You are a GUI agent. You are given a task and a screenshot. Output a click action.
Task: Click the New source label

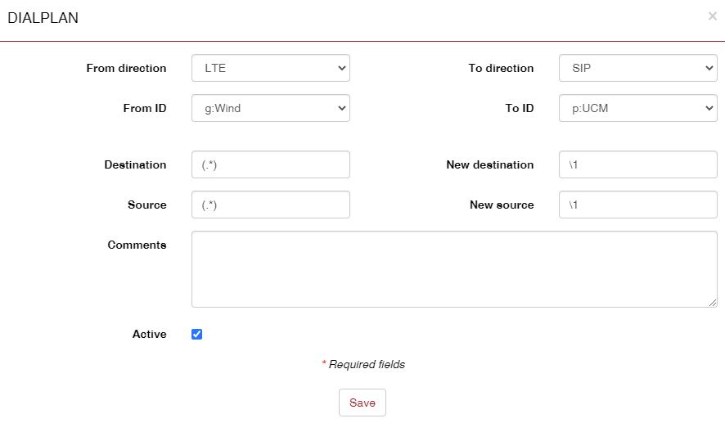point(502,205)
